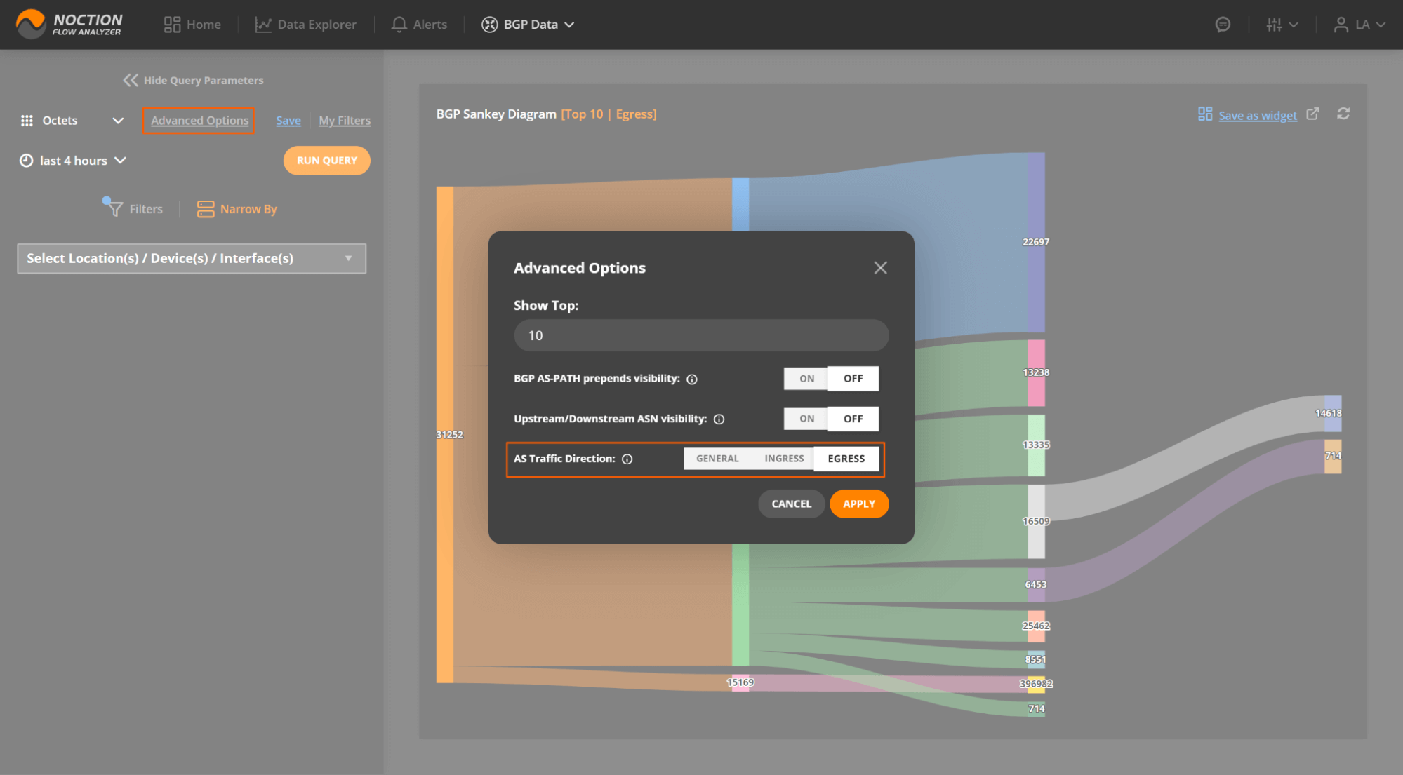This screenshot has height=775, width=1403.
Task: Click the APPLY button
Action: pos(858,503)
